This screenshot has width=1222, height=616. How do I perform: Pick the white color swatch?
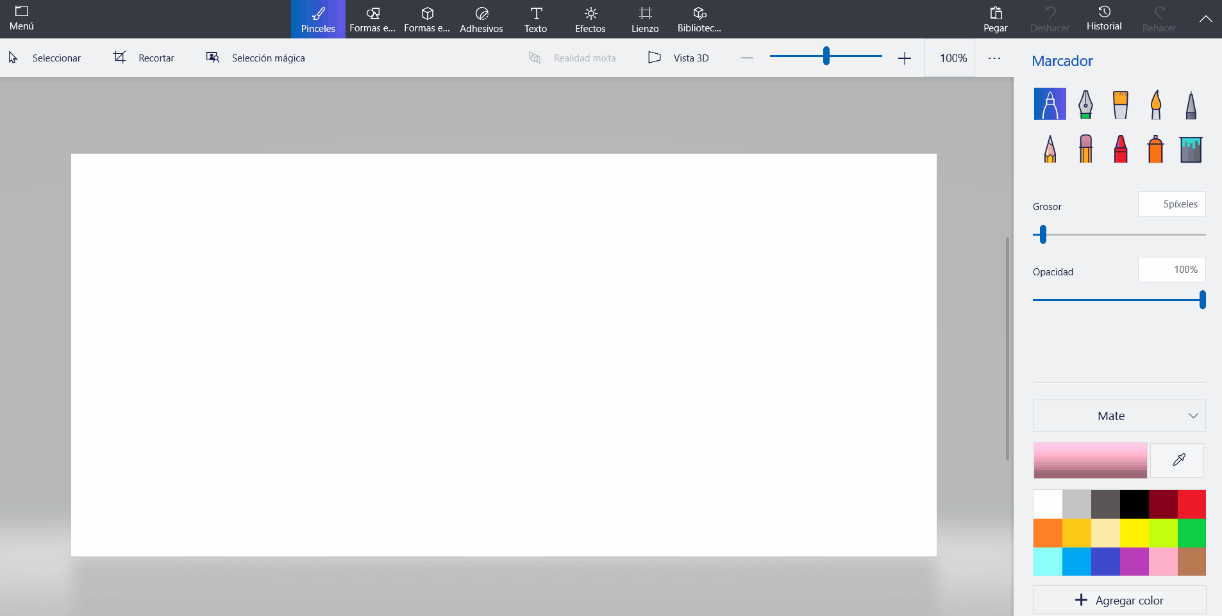1048,504
